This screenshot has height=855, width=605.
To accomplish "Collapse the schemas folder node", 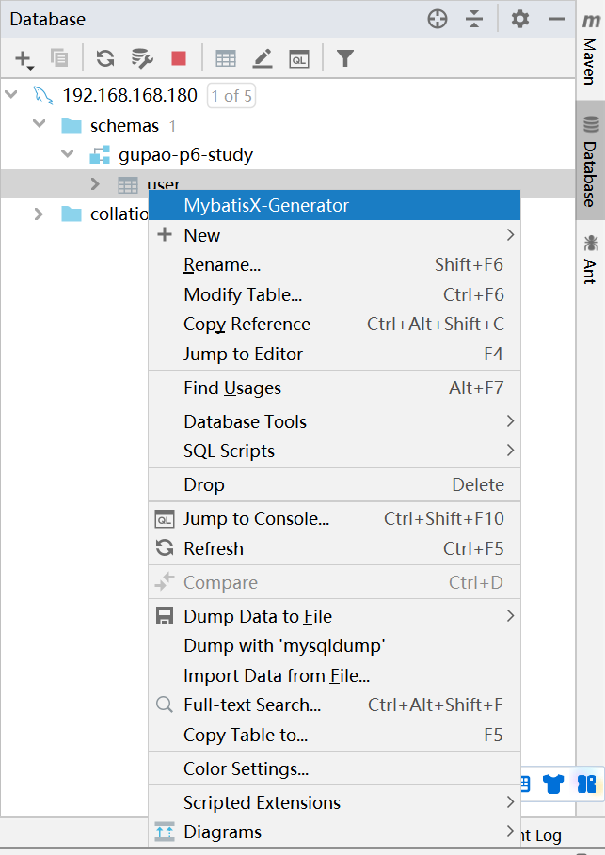I will coord(40,125).
